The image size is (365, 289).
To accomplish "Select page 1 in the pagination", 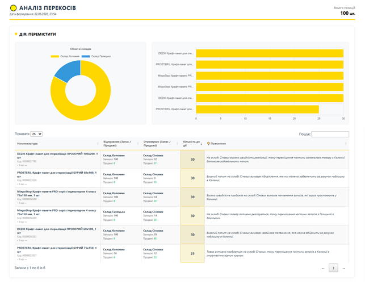I will (333, 268).
